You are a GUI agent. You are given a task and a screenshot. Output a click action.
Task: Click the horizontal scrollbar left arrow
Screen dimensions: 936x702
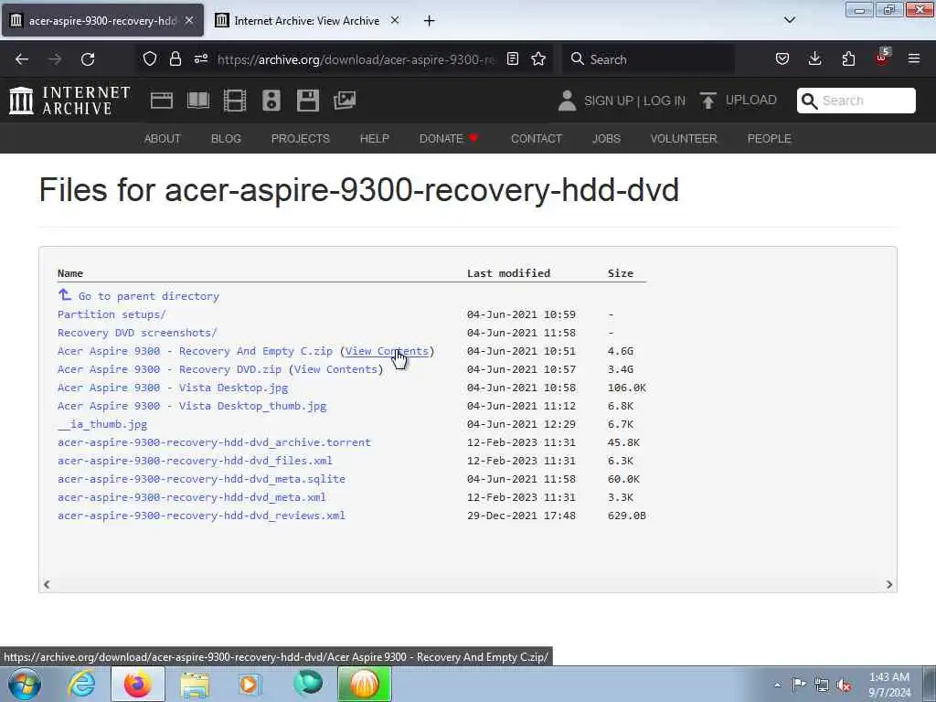(47, 584)
